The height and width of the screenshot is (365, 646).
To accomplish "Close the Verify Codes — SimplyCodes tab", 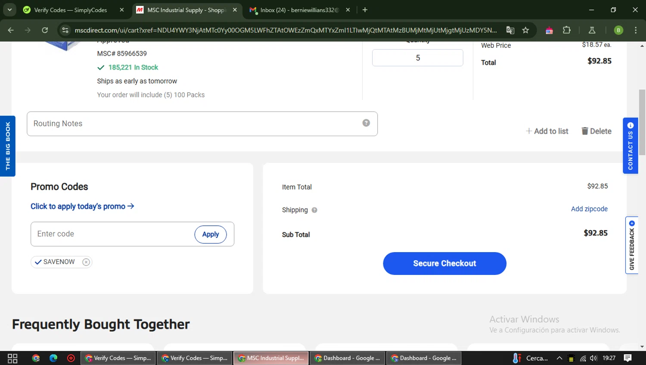I will 122,10.
